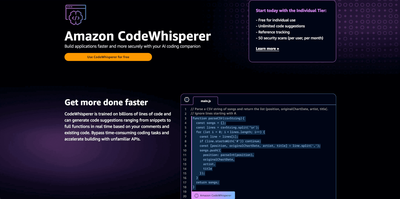The image size is (400, 199).
Task: Select the Individual Tier info card
Action: point(292,31)
